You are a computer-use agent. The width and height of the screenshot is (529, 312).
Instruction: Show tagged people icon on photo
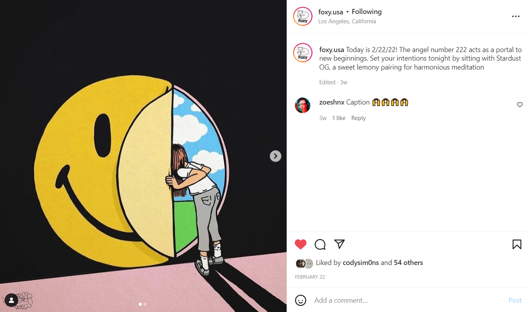[x=12, y=300]
